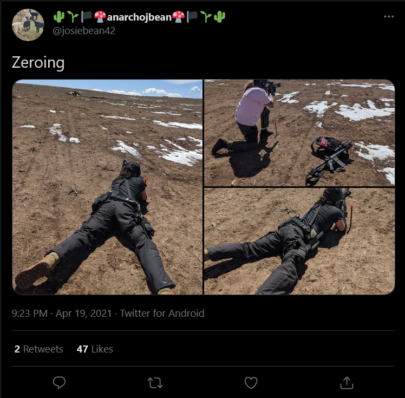Open the bottom right prone photo
Image resolution: width=405 pixels, height=398 pixels.
click(x=299, y=241)
